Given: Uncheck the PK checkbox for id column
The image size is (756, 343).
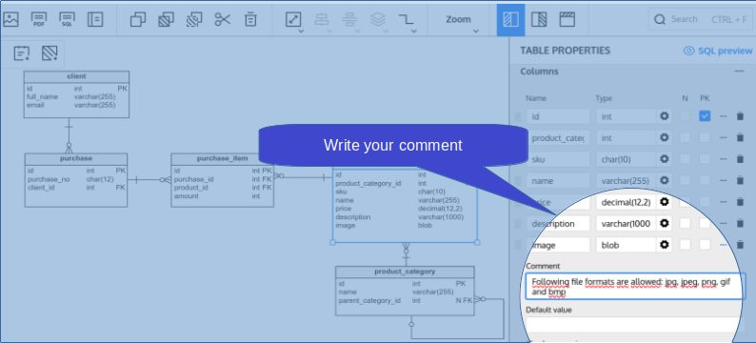Looking at the screenshot, I should coord(705,116).
